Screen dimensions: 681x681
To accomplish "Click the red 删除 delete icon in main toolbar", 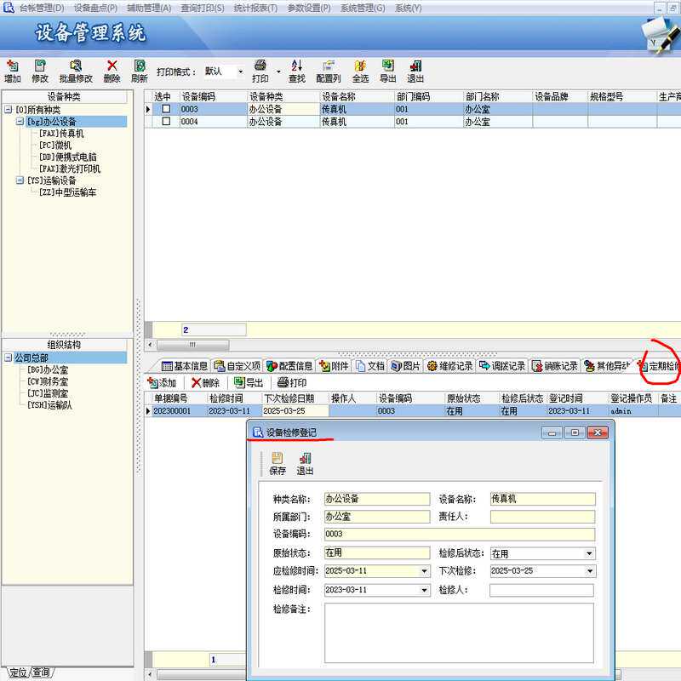I will pos(112,72).
